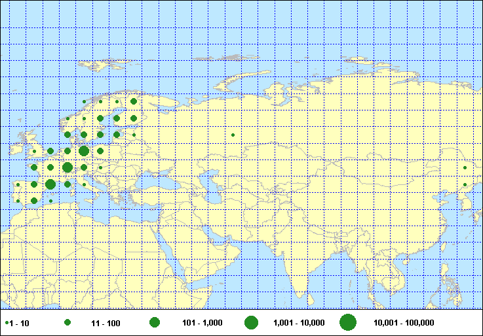Click the '101 - 1,000' legend label
The image size is (483, 336).
(x=201, y=323)
